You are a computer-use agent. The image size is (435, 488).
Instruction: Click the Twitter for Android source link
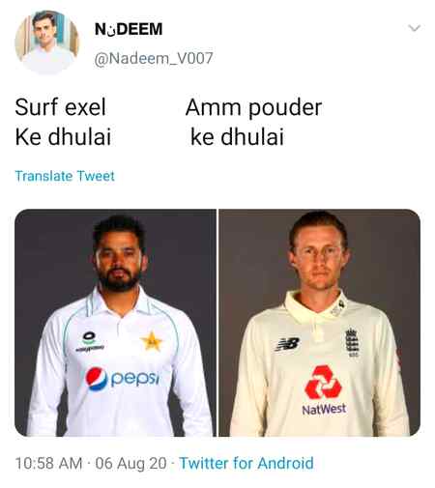tap(246, 463)
